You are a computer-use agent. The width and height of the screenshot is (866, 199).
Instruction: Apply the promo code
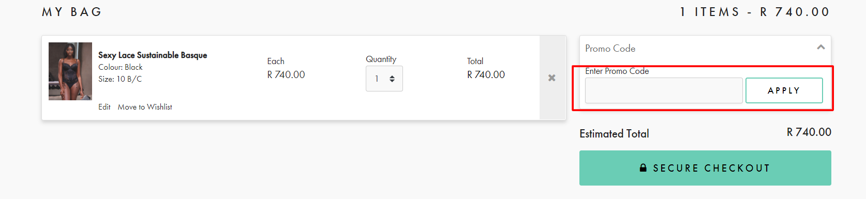pyautogui.click(x=784, y=90)
